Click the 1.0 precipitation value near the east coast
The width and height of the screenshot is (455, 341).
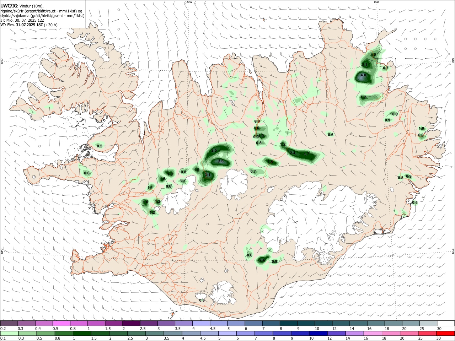421,129
